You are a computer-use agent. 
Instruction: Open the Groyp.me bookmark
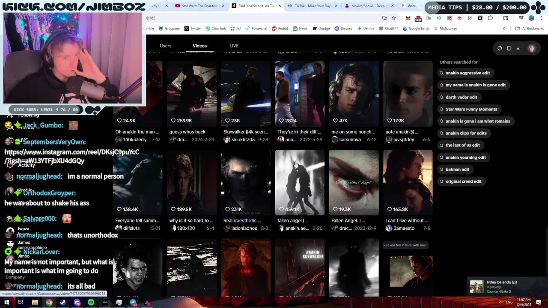(x=169, y=29)
